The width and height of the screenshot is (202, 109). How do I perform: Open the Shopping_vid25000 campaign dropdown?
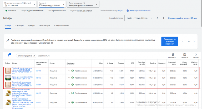pyautogui.click(x=52, y=4)
